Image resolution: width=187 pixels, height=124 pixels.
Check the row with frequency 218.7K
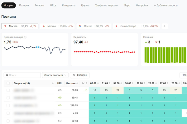(8, 105)
